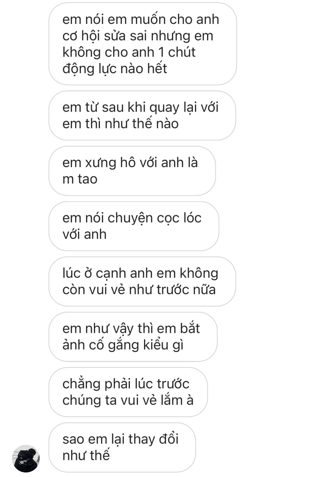Select the message starting 'lúc ở cạnh anh'
The height and width of the screenshot is (477, 324).
click(x=142, y=281)
